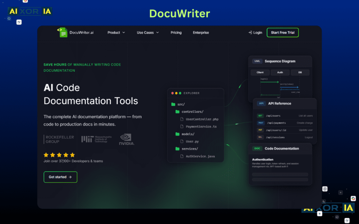Viewport: 359px width, 224px height.
Task: Select the Pricing menu item
Action: point(176,33)
